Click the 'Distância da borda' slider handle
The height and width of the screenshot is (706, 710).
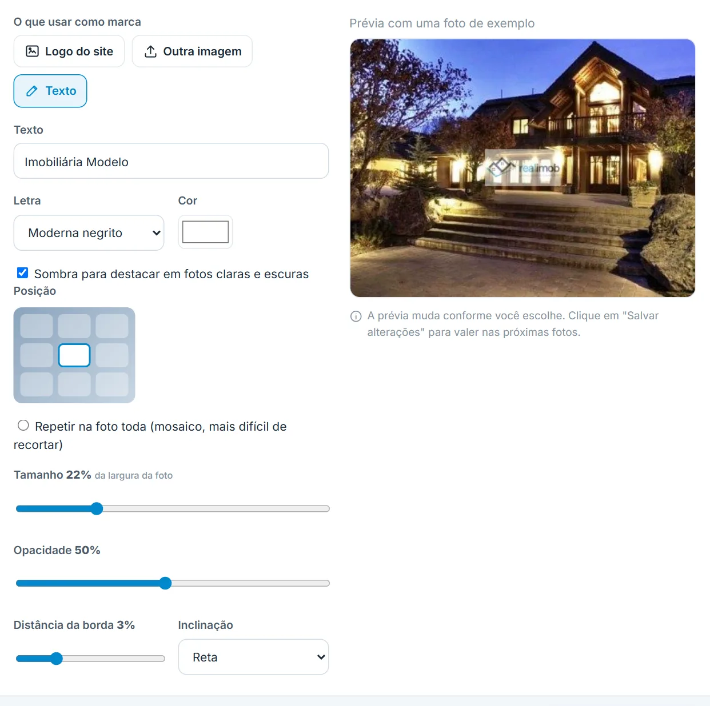56,659
